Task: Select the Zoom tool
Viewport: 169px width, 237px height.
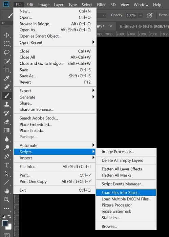Action: pos(6,199)
